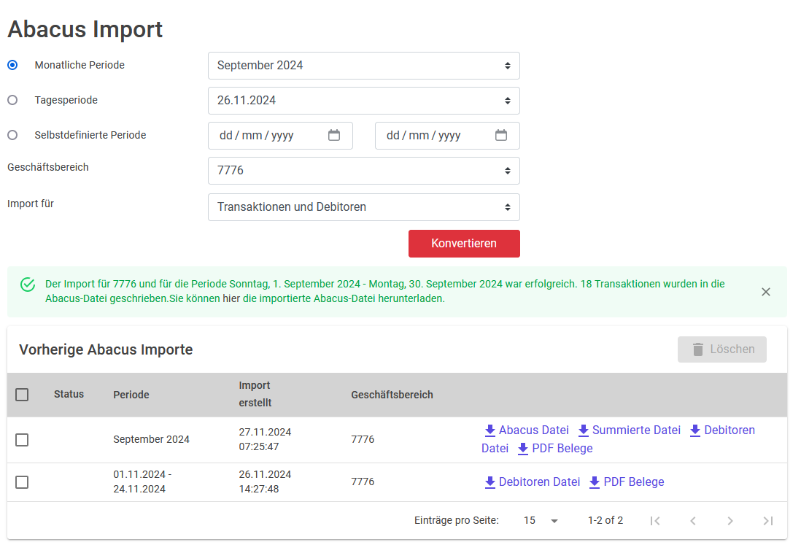This screenshot has height=553, width=801.
Task: Open the Geschäftsbereich 7776 dropdown
Action: pos(364,171)
